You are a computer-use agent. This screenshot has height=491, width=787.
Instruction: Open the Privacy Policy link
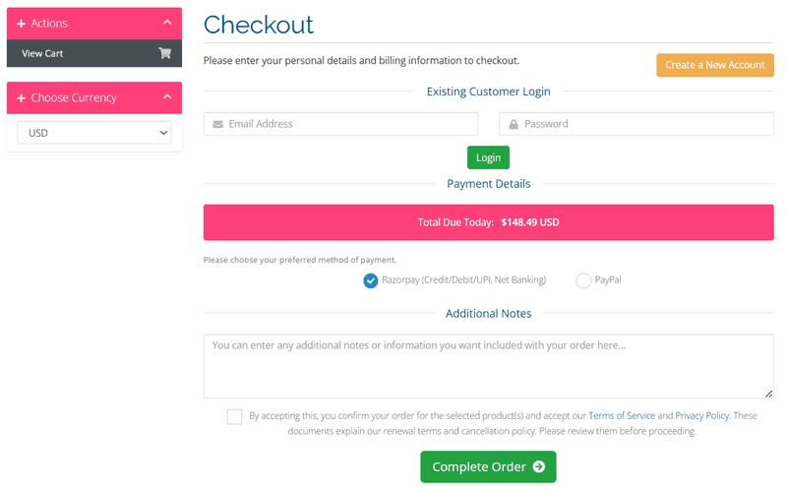pos(701,415)
